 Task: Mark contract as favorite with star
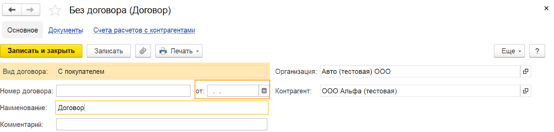[x=55, y=10]
